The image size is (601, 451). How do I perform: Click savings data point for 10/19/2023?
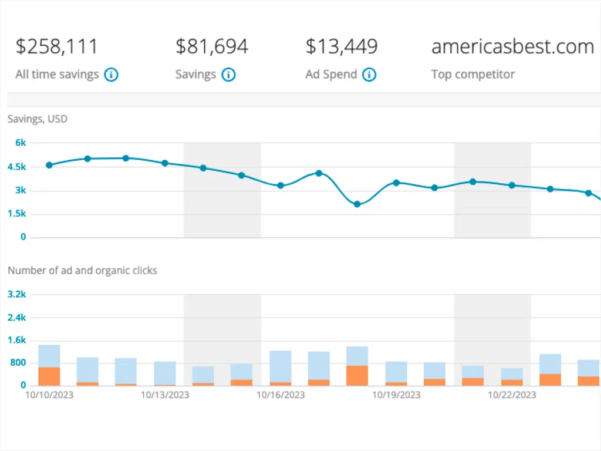[x=396, y=183]
